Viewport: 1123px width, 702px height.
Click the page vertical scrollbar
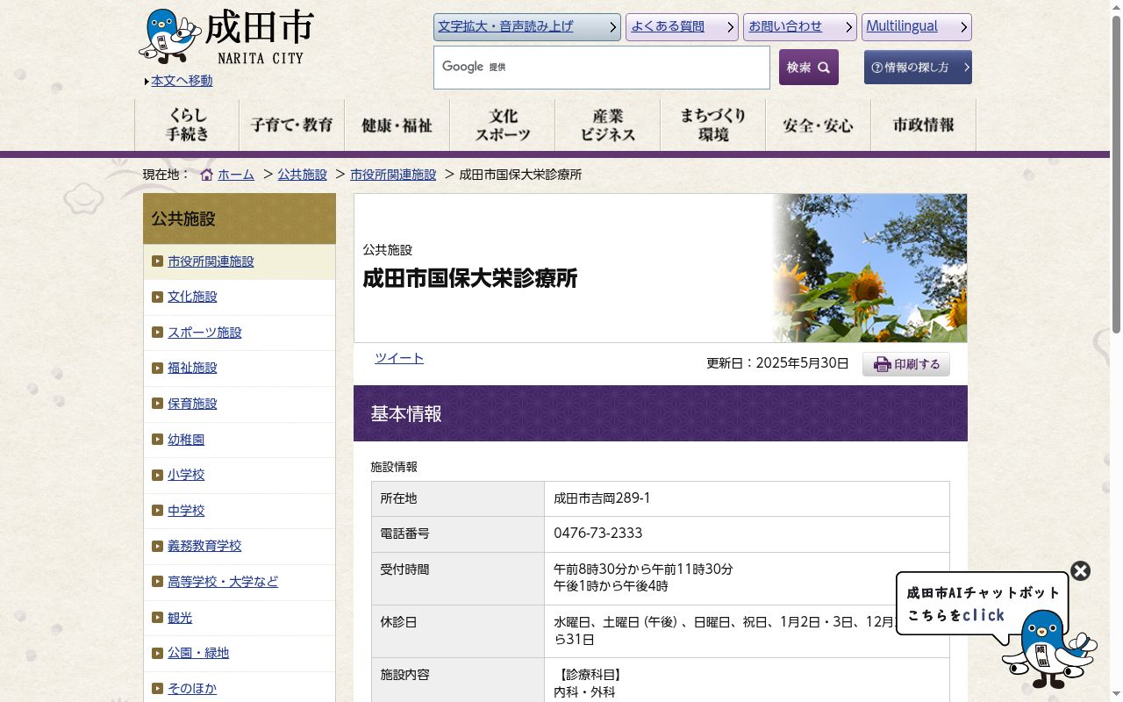point(1116,175)
